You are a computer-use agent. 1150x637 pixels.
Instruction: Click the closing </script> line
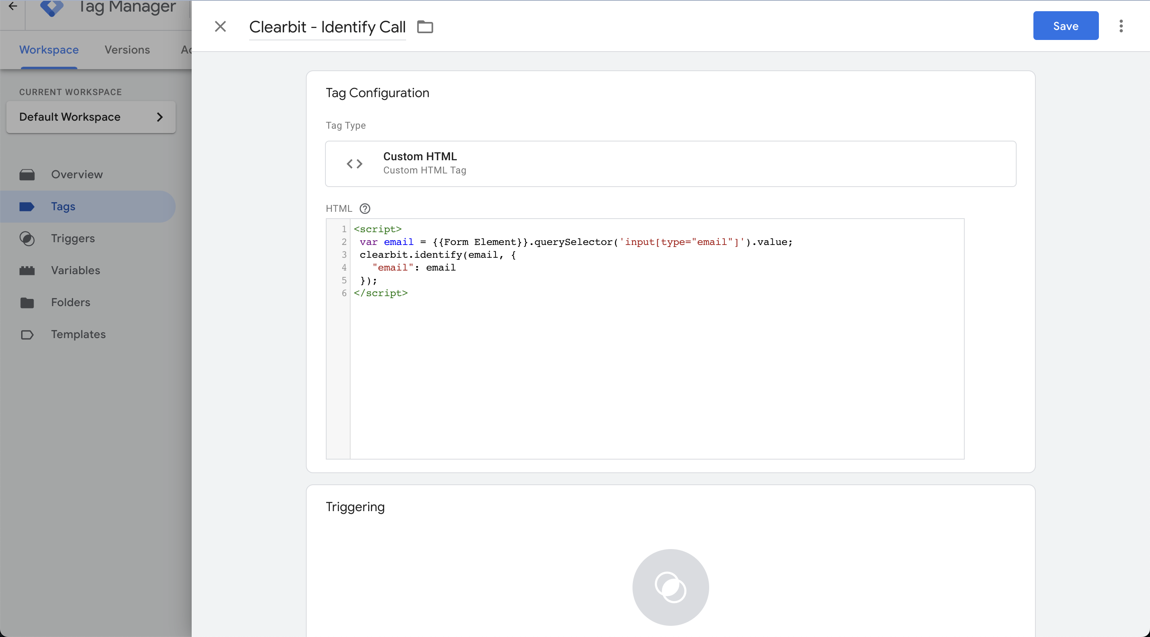(381, 293)
